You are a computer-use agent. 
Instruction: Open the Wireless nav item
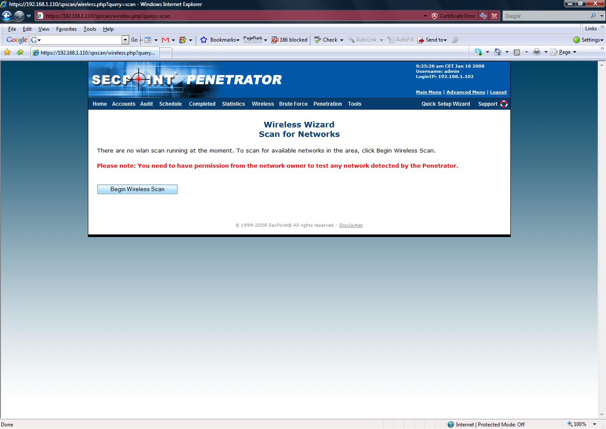click(x=263, y=104)
